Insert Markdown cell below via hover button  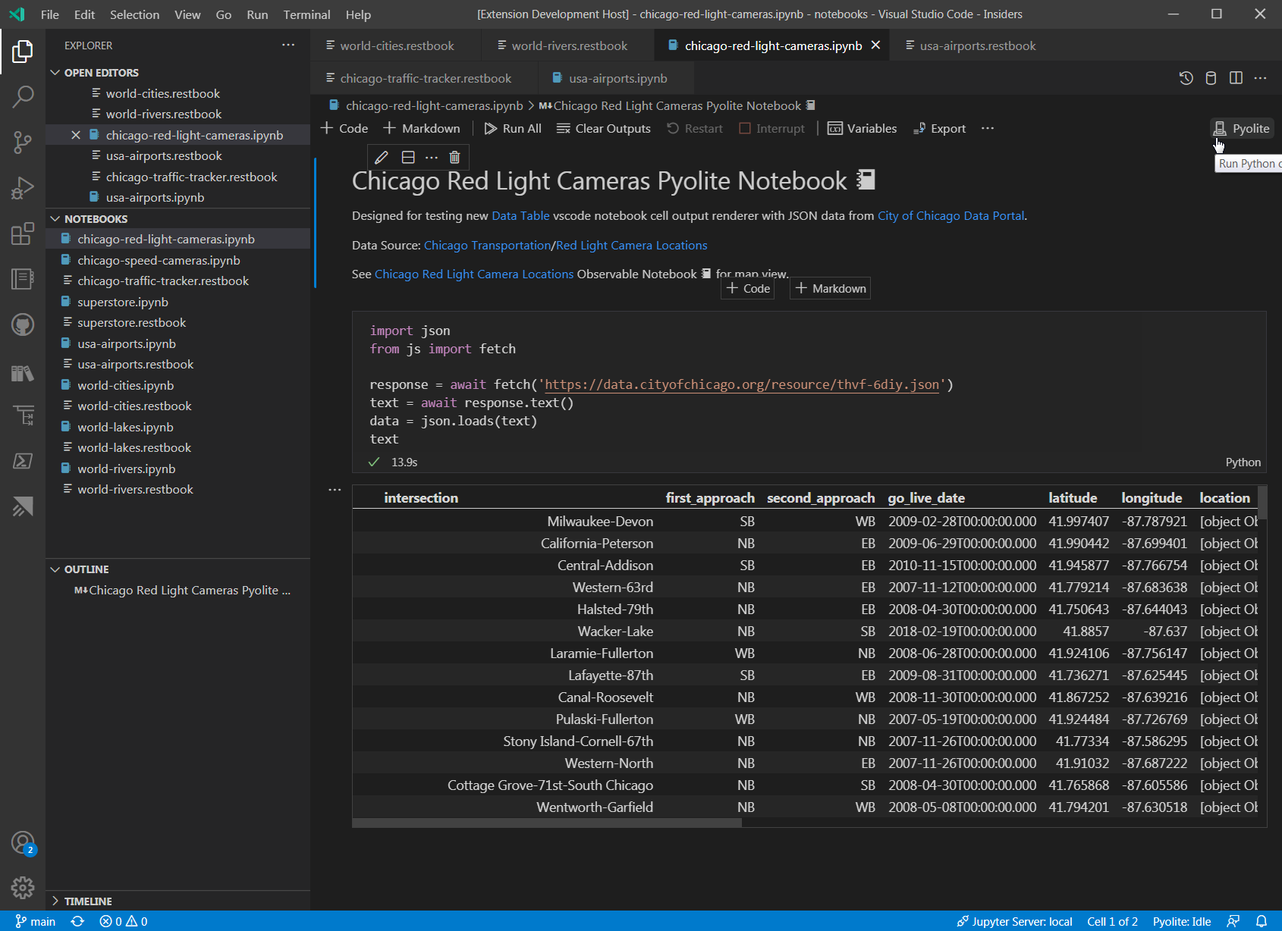(x=830, y=288)
